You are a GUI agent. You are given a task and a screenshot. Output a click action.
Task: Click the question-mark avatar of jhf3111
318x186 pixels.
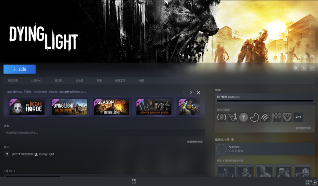(x=7, y=154)
